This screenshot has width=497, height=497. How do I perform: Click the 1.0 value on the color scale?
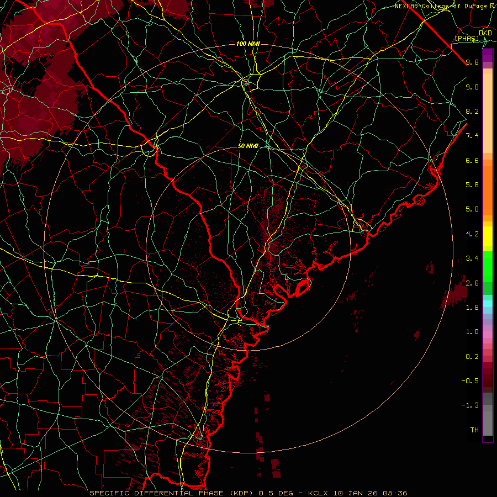point(472,332)
